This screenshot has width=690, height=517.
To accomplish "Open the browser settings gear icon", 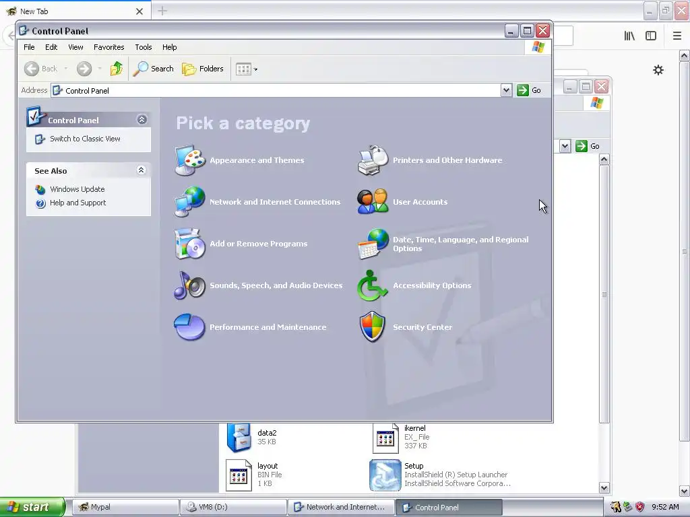I will (x=658, y=70).
